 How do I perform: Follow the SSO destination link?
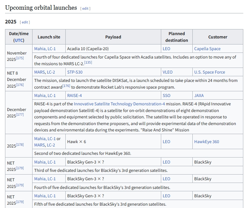click(x=167, y=96)
